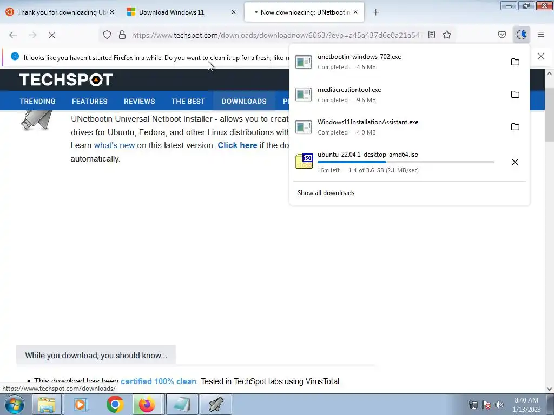Viewport: 554px width, 415px height.
Task: Close the Ubuntu download tab
Action: [112, 12]
